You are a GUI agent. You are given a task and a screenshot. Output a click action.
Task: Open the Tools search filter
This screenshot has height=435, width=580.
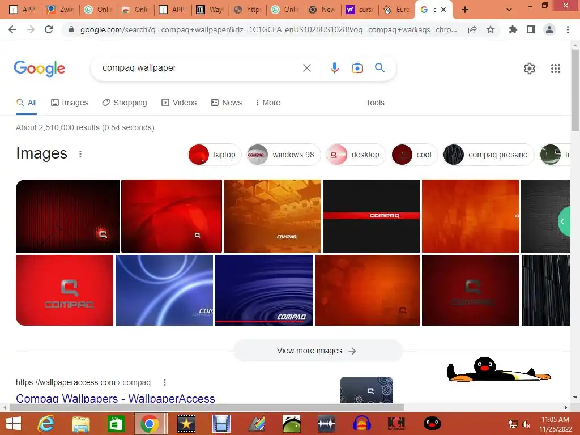coord(375,103)
